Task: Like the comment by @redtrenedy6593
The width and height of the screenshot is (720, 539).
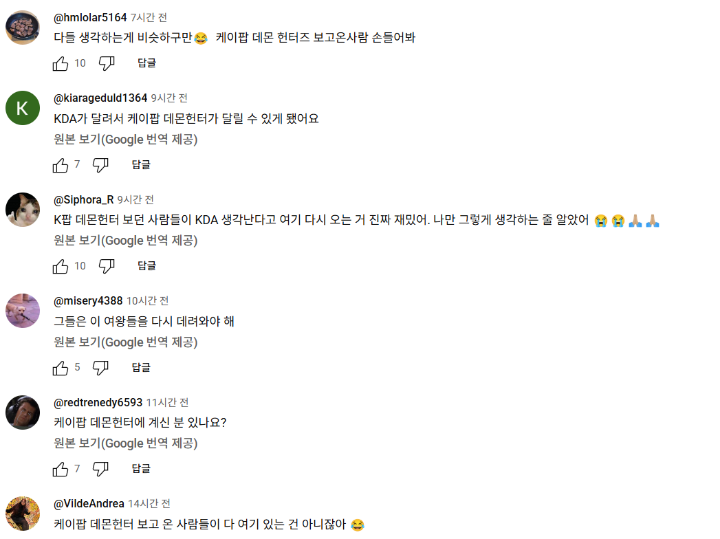Action: coord(61,469)
